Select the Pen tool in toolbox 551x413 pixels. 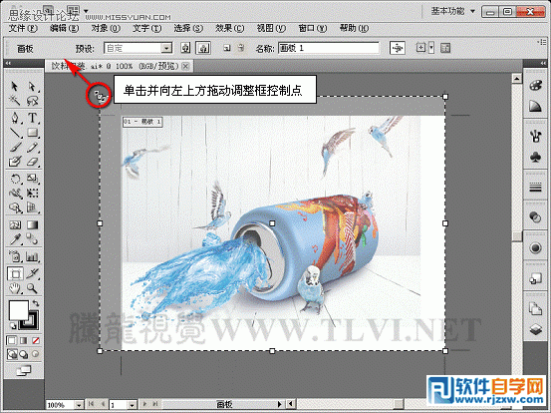15,118
